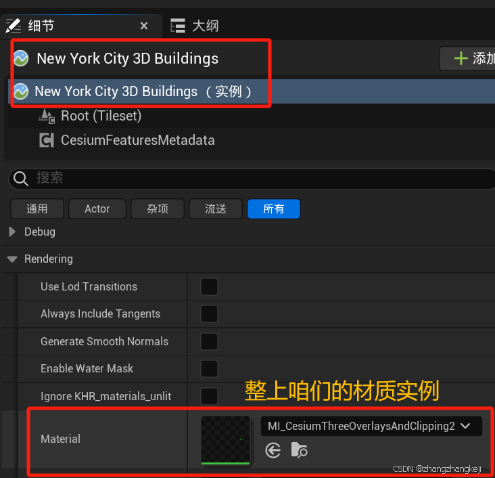
Task: Select the Actor filter tab
Action: click(97, 209)
